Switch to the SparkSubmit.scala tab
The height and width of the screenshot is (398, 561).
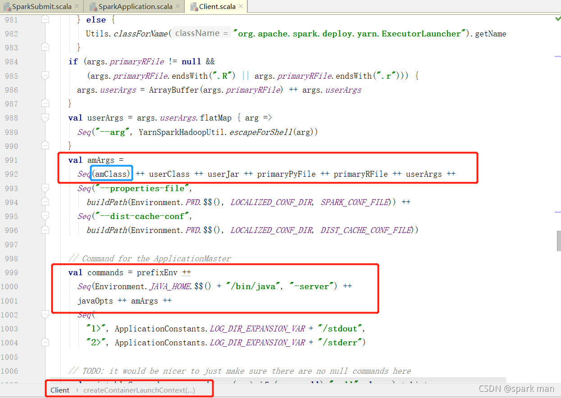[x=41, y=6]
